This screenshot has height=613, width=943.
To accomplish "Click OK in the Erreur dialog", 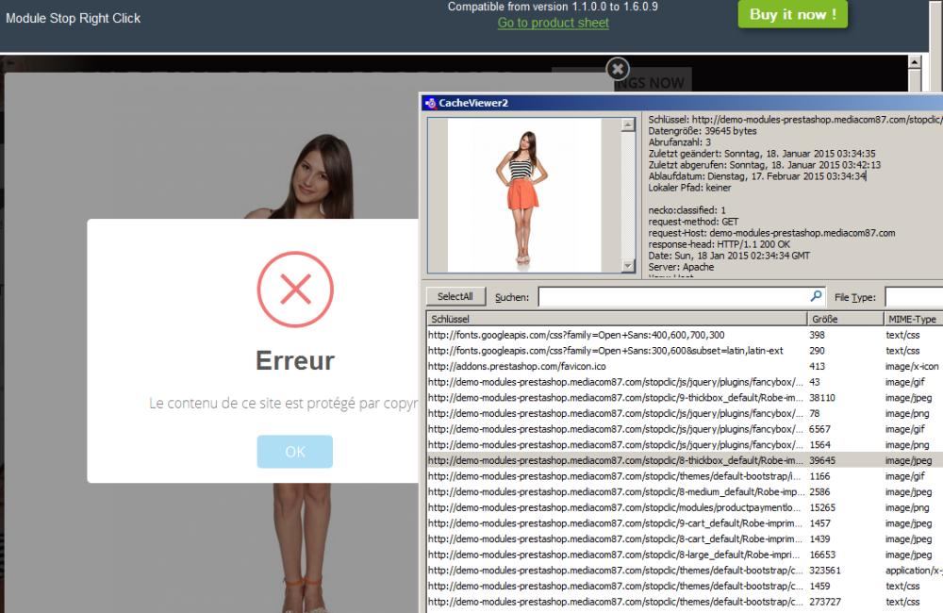I will tap(294, 451).
